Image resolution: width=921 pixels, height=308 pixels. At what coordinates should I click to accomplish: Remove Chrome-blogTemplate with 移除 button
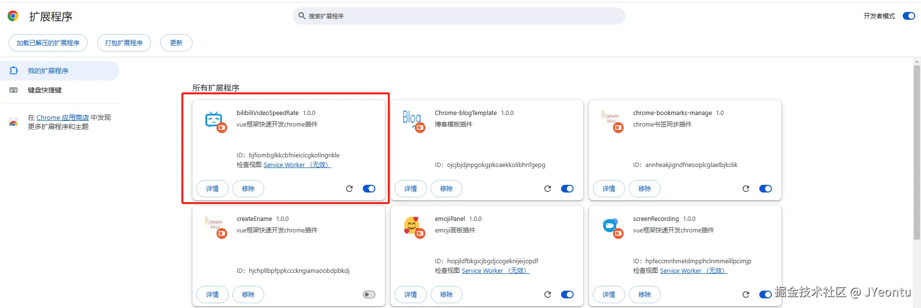point(447,189)
